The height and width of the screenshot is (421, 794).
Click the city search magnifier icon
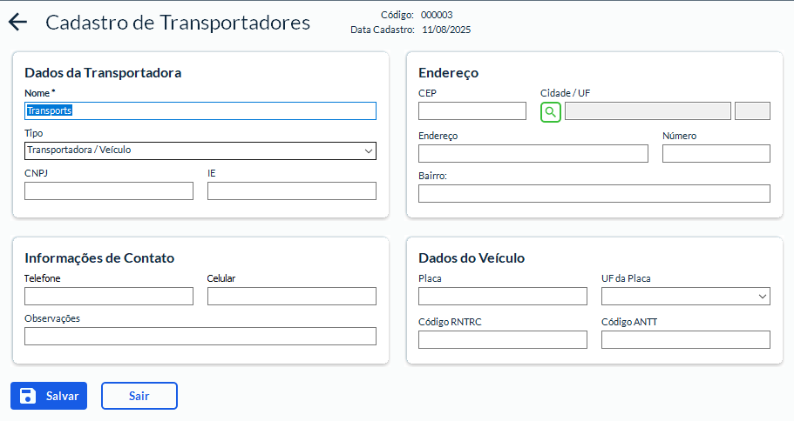pyautogui.click(x=551, y=111)
